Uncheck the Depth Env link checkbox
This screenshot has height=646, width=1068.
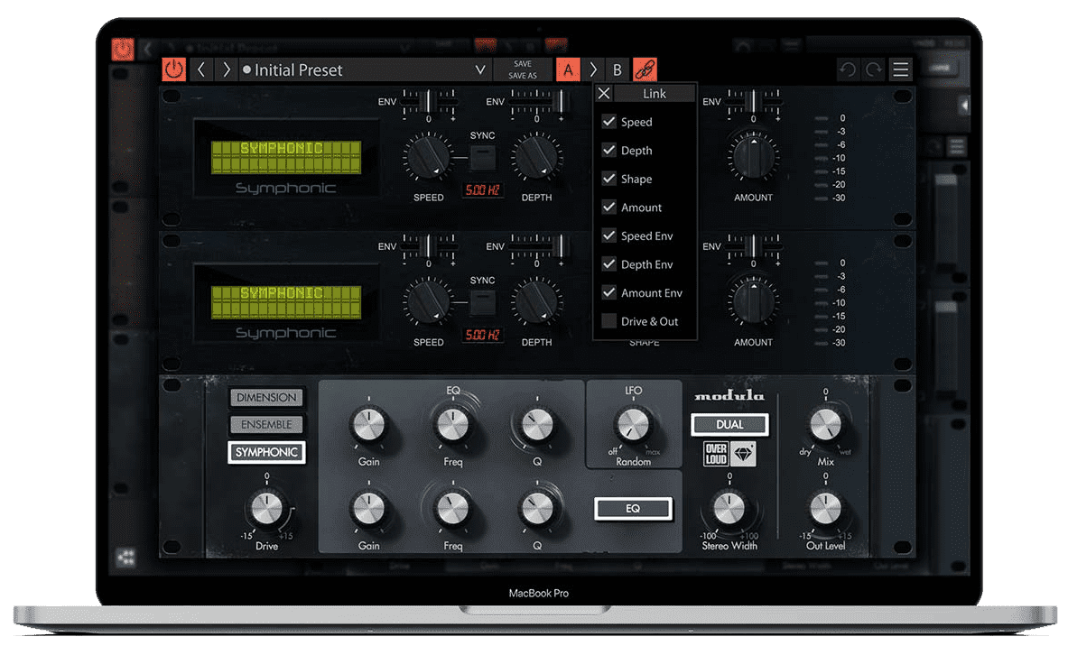[x=608, y=264]
